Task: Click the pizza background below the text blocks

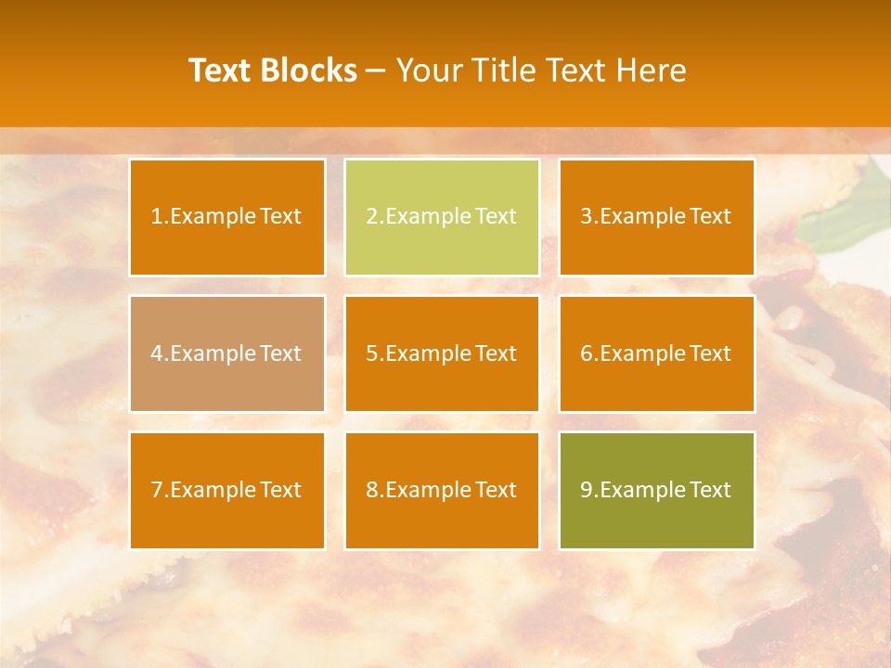Action: pos(442,608)
